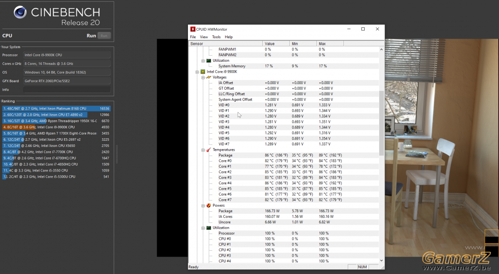
Task: Select the Processor utilization row
Action: click(x=284, y=233)
